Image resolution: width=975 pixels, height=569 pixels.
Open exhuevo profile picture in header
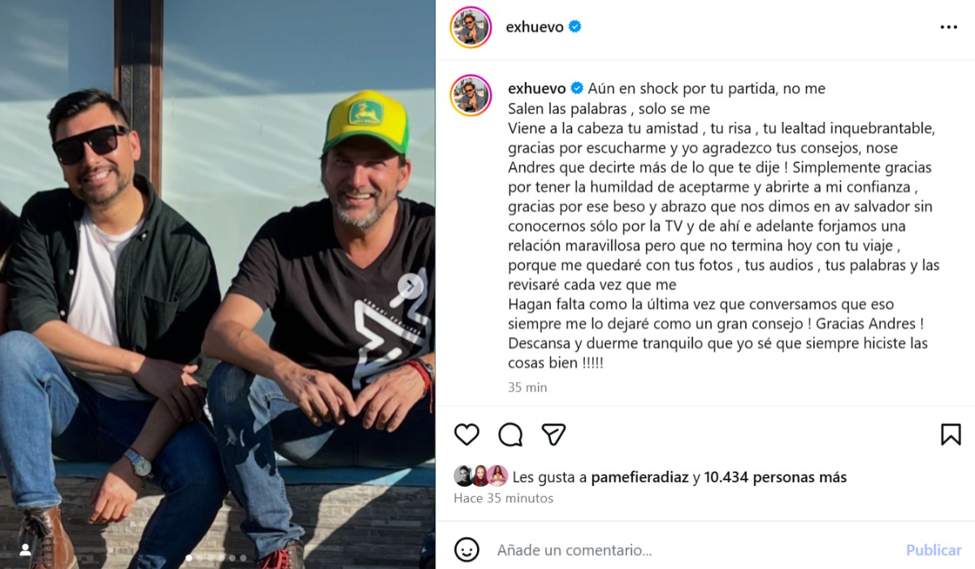coord(471,27)
